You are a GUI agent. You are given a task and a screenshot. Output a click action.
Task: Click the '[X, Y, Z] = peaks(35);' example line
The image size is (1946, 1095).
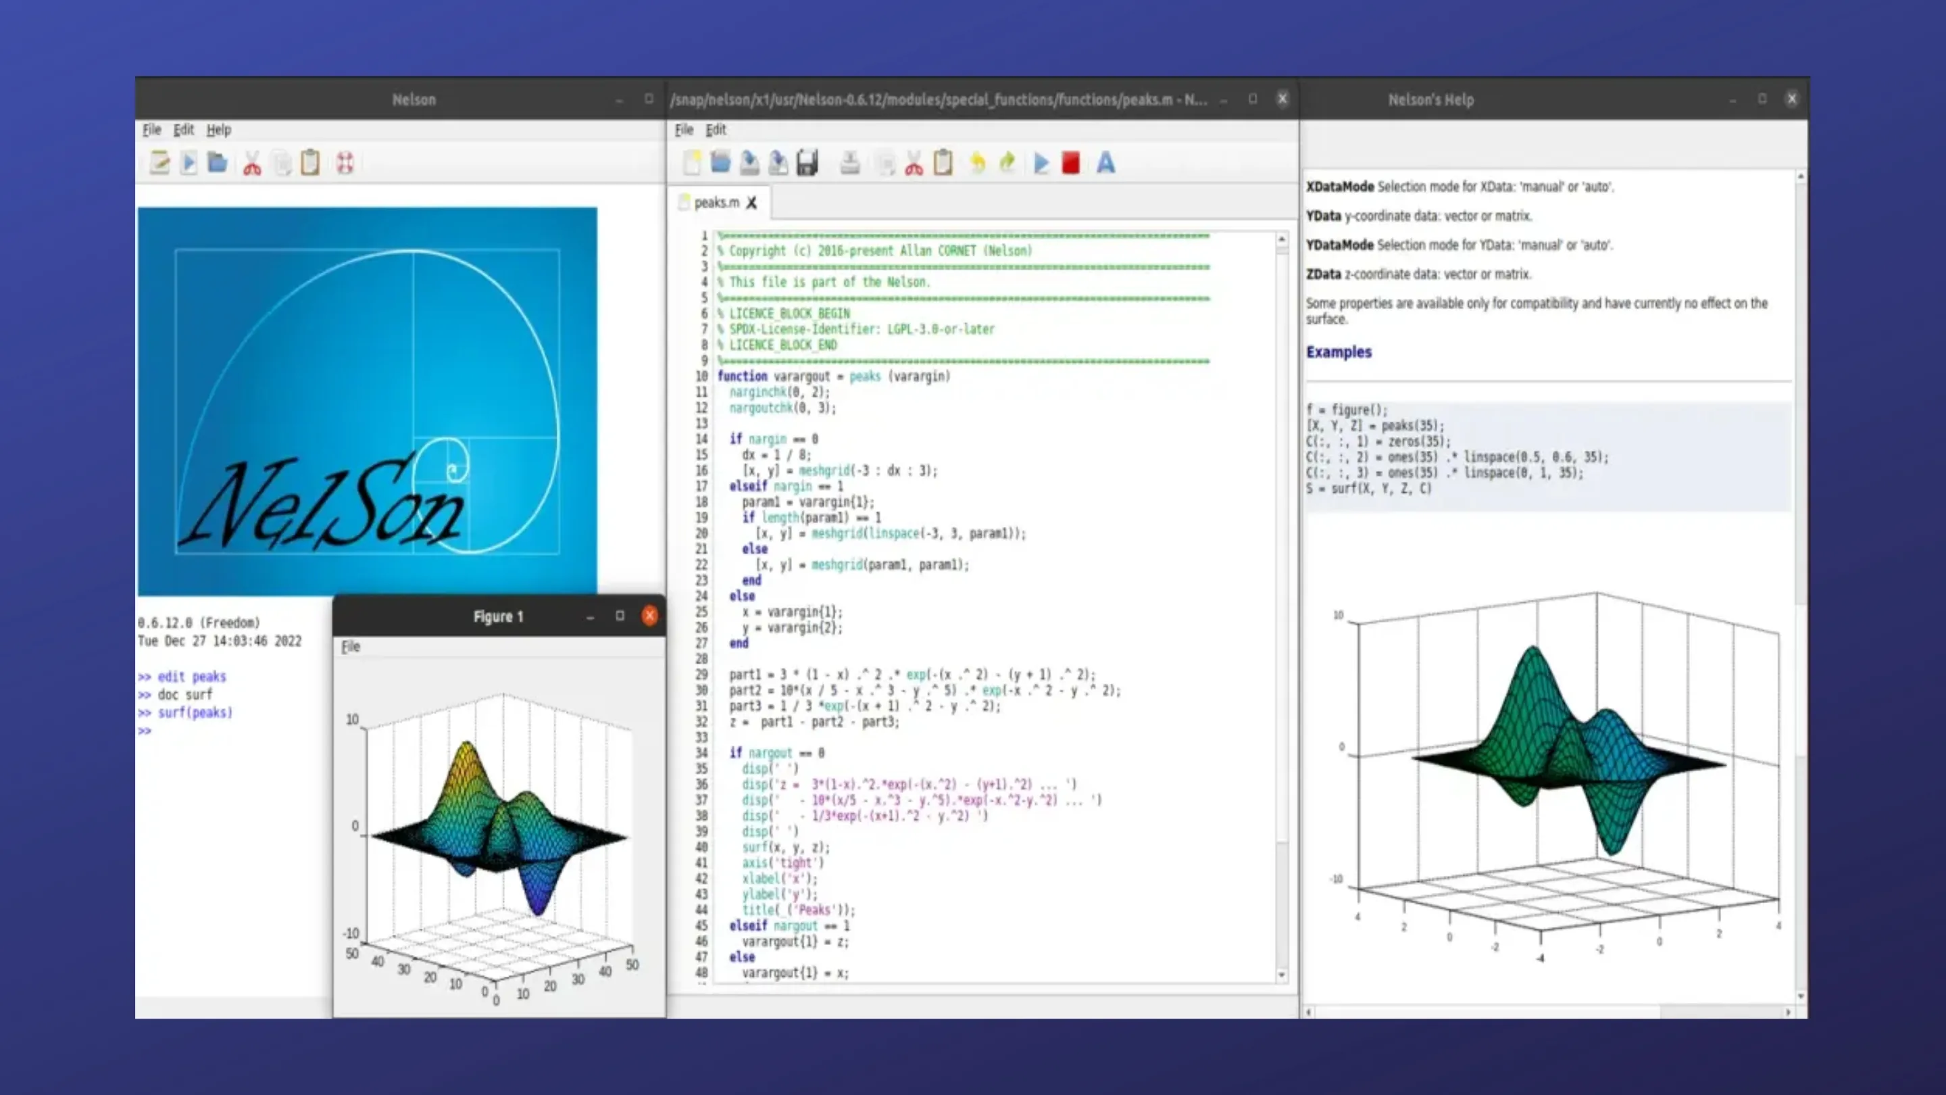[1375, 425]
